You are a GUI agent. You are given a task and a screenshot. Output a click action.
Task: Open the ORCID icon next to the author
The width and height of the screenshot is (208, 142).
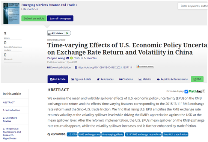[71, 58]
